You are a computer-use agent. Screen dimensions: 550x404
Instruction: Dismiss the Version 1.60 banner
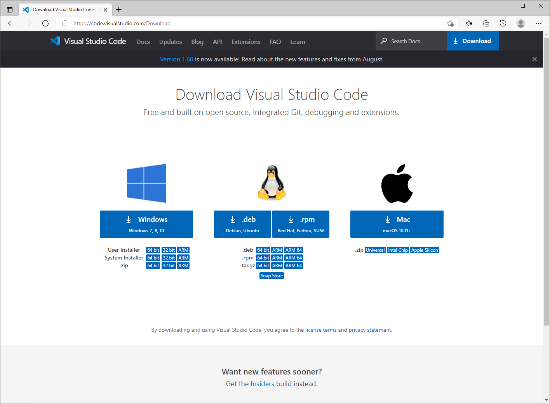534,59
